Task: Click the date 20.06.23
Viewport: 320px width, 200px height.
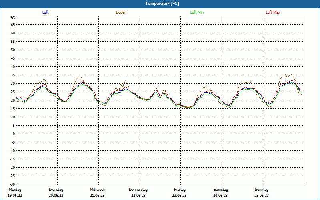Action: click(56, 196)
